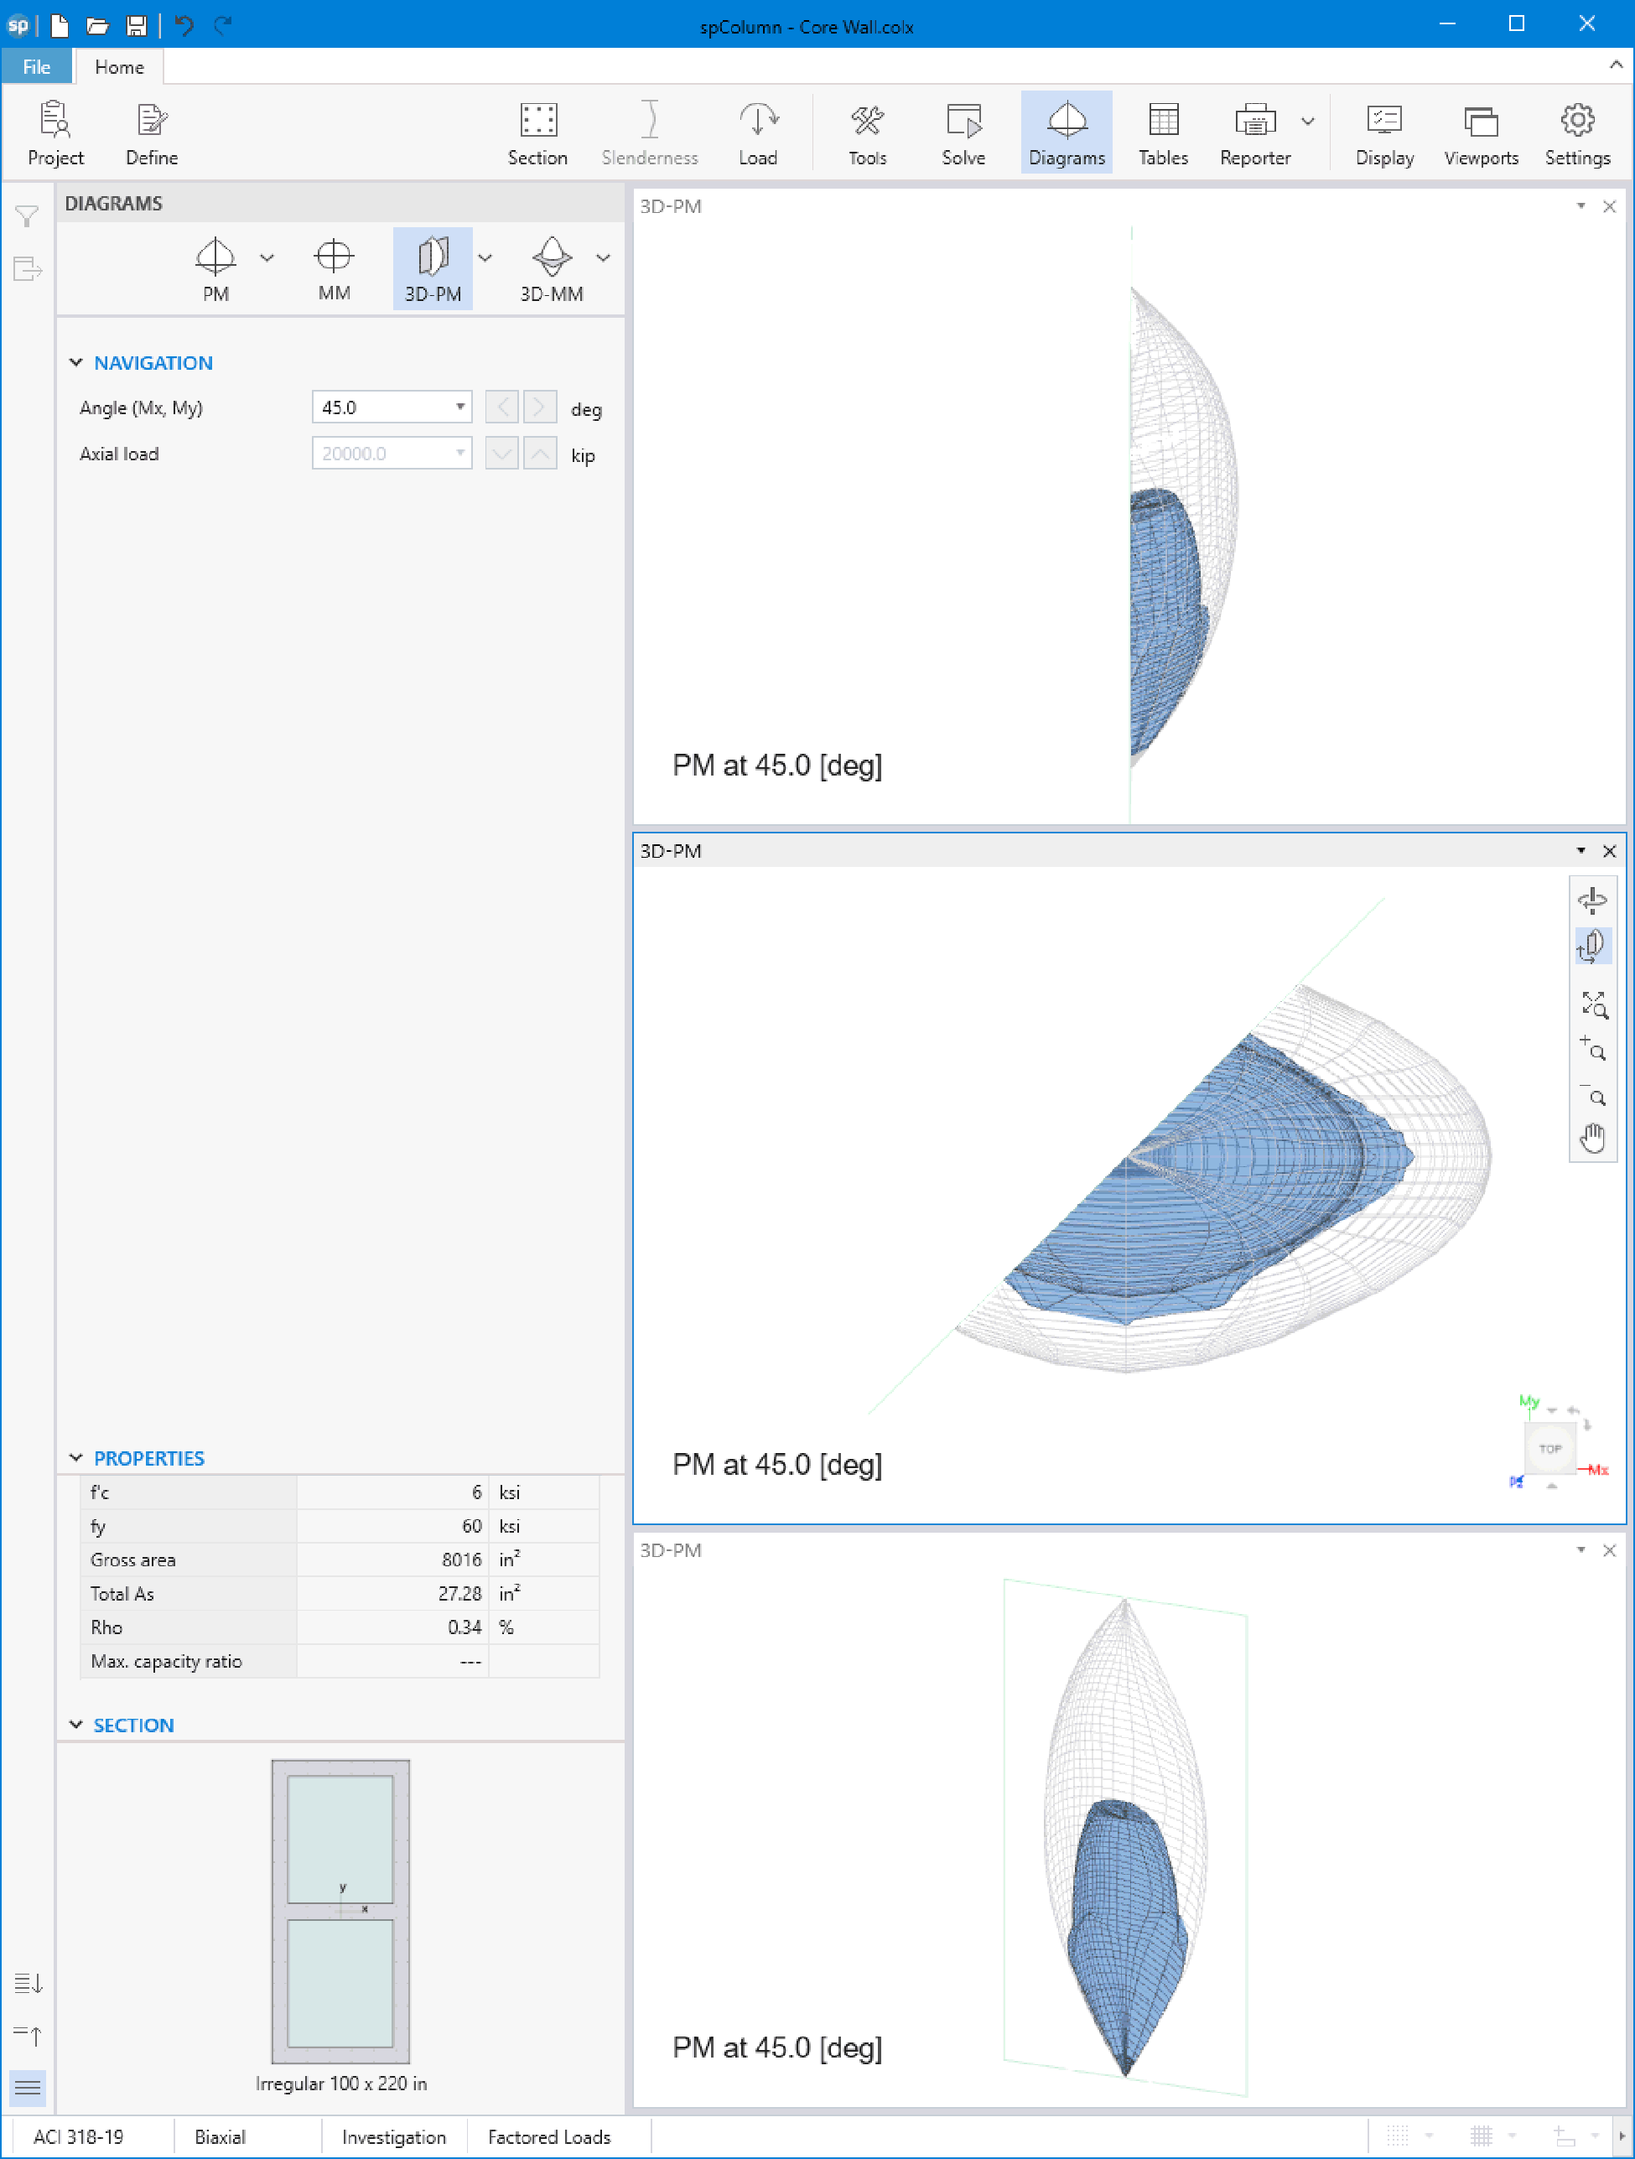The width and height of the screenshot is (1635, 2159).
Task: Click the move up icon in left sidebar
Action: 28,2035
